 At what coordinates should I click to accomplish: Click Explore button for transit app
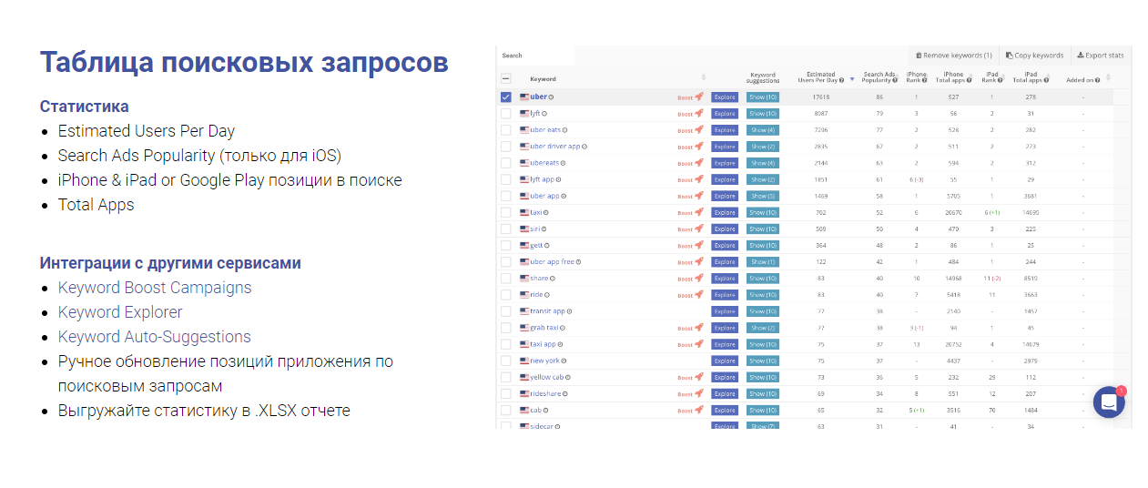click(x=725, y=311)
